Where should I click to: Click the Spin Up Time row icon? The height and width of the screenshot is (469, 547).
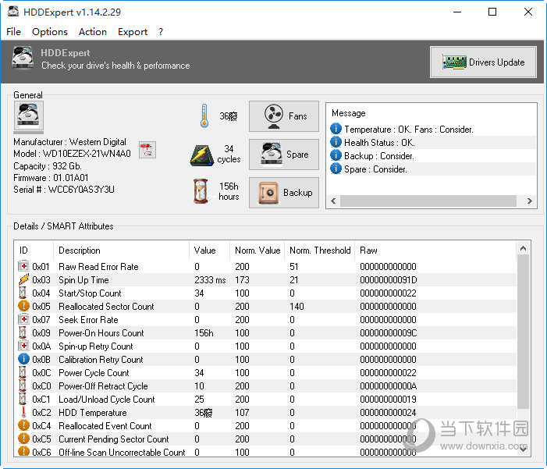tap(23, 280)
